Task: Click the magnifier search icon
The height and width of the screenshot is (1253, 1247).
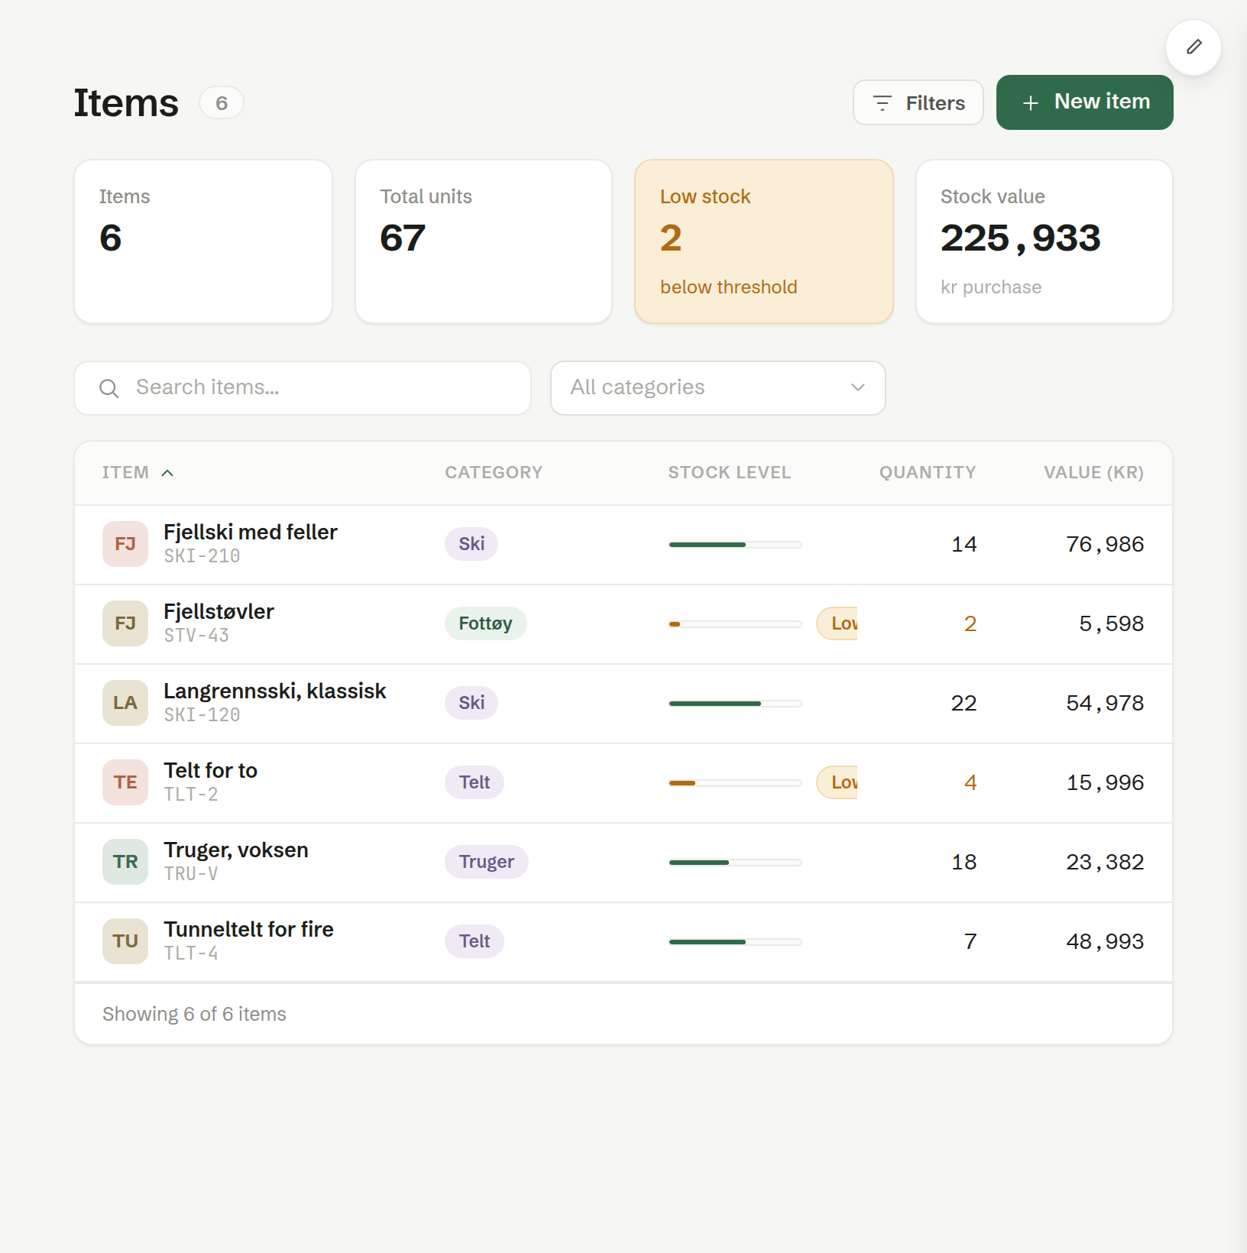Action: pyautogui.click(x=109, y=388)
